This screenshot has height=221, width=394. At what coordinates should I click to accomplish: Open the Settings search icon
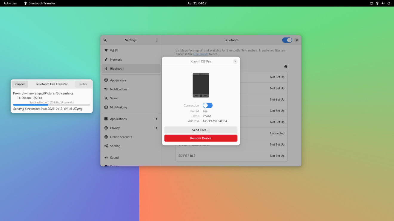point(105,40)
